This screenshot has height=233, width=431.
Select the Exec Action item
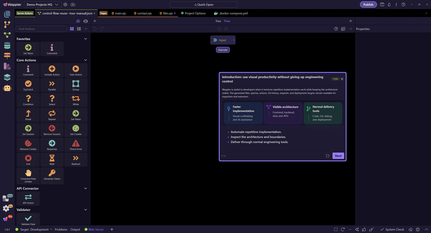tap(75, 70)
